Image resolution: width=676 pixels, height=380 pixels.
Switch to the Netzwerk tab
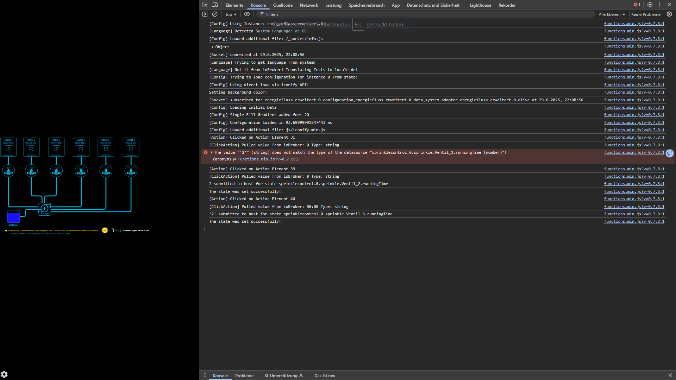pos(309,5)
